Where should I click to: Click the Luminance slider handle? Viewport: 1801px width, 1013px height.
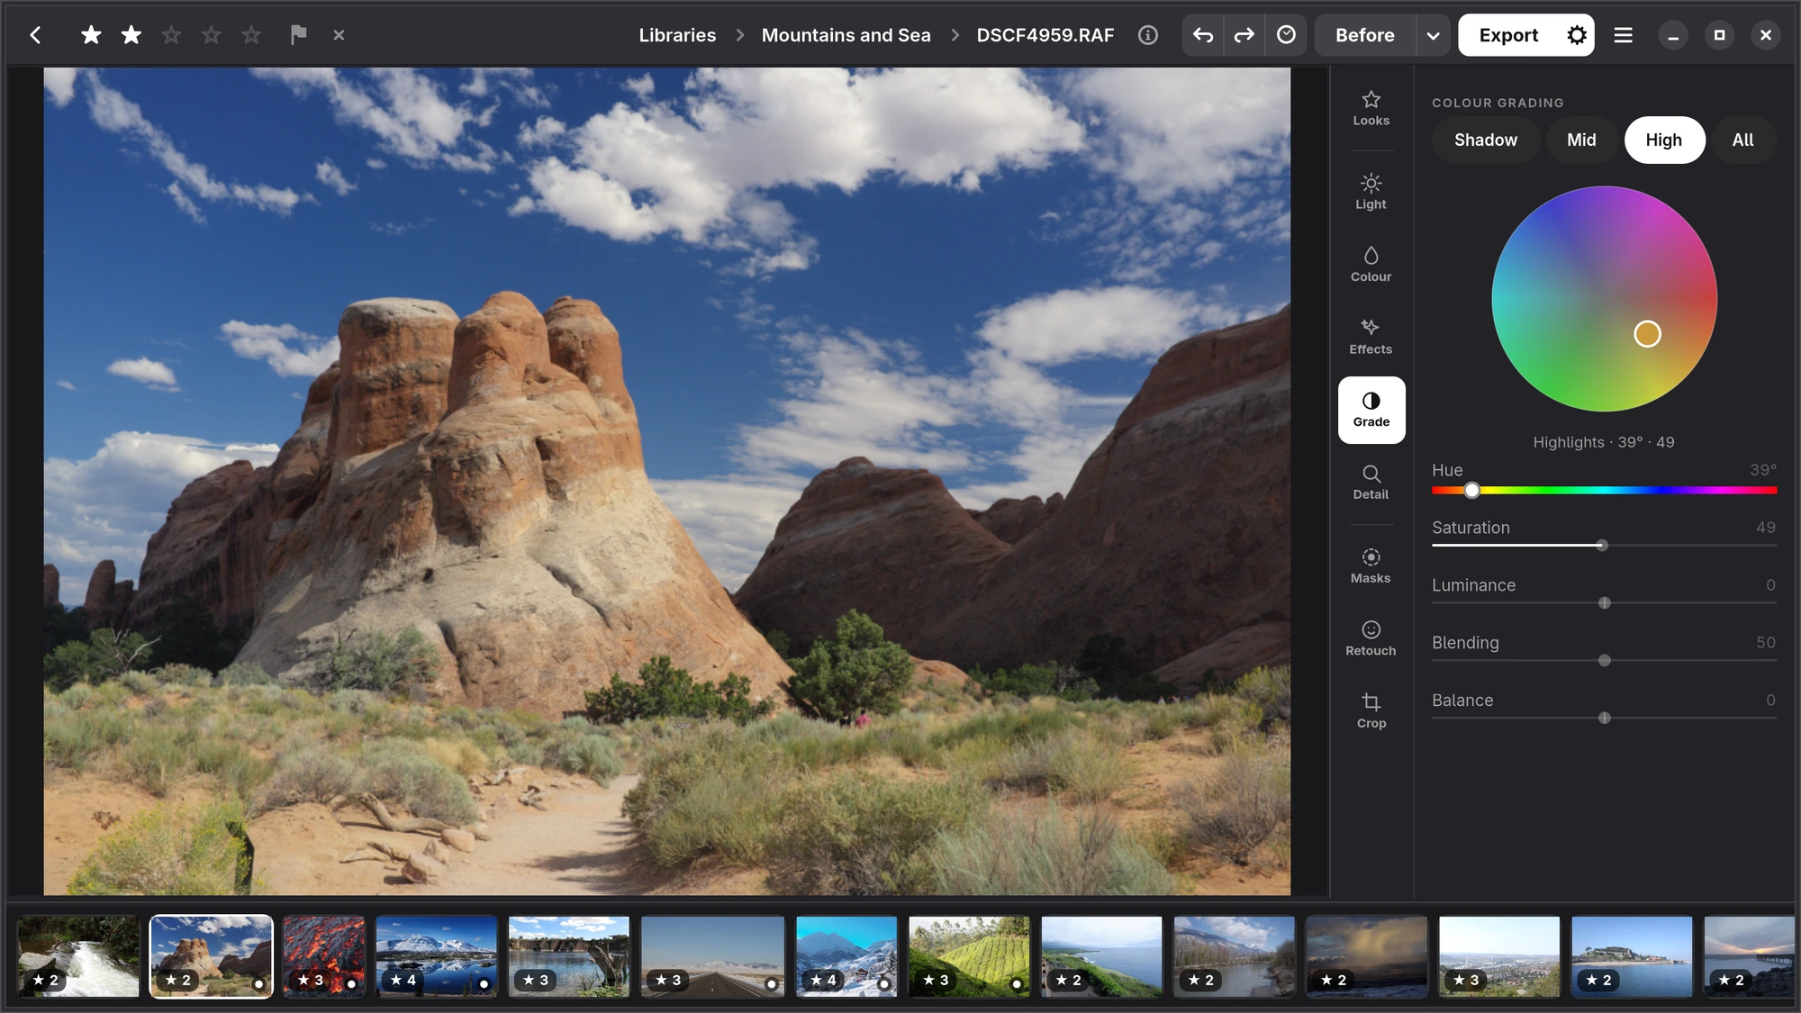coord(1604,603)
